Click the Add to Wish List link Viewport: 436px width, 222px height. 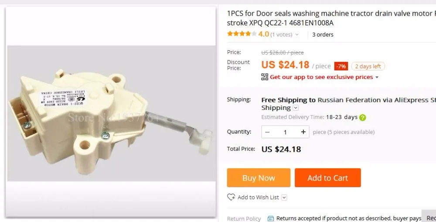pos(258,197)
